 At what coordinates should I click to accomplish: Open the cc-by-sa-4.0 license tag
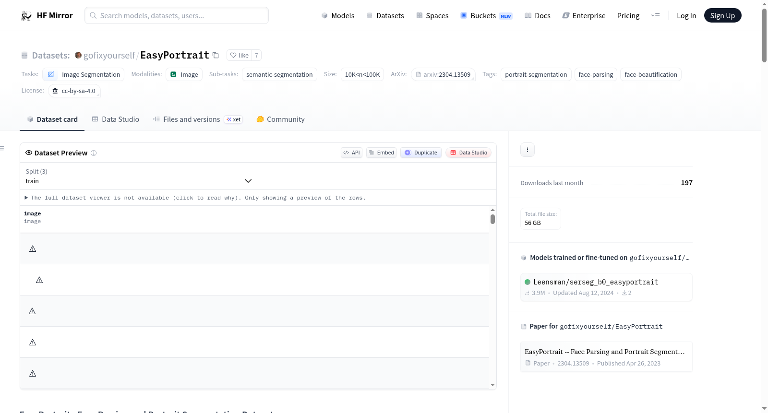[x=74, y=91]
